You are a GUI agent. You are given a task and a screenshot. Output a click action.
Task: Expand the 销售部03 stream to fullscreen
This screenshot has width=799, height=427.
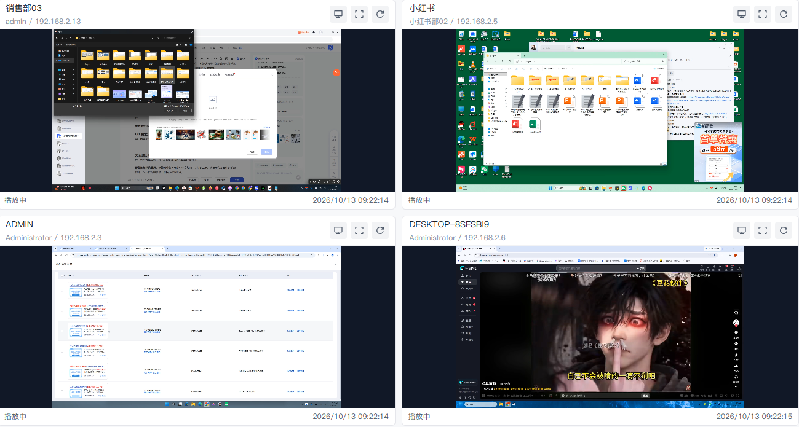pyautogui.click(x=359, y=14)
